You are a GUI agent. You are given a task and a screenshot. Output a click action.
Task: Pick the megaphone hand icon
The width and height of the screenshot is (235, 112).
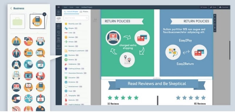pos(16,99)
